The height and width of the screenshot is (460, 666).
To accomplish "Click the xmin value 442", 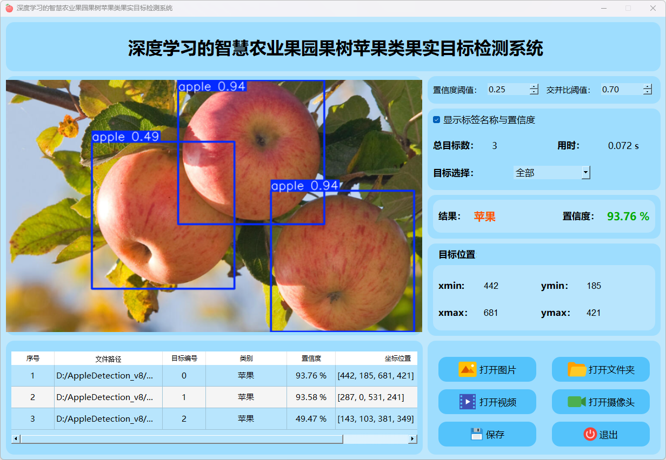I will 491,286.
